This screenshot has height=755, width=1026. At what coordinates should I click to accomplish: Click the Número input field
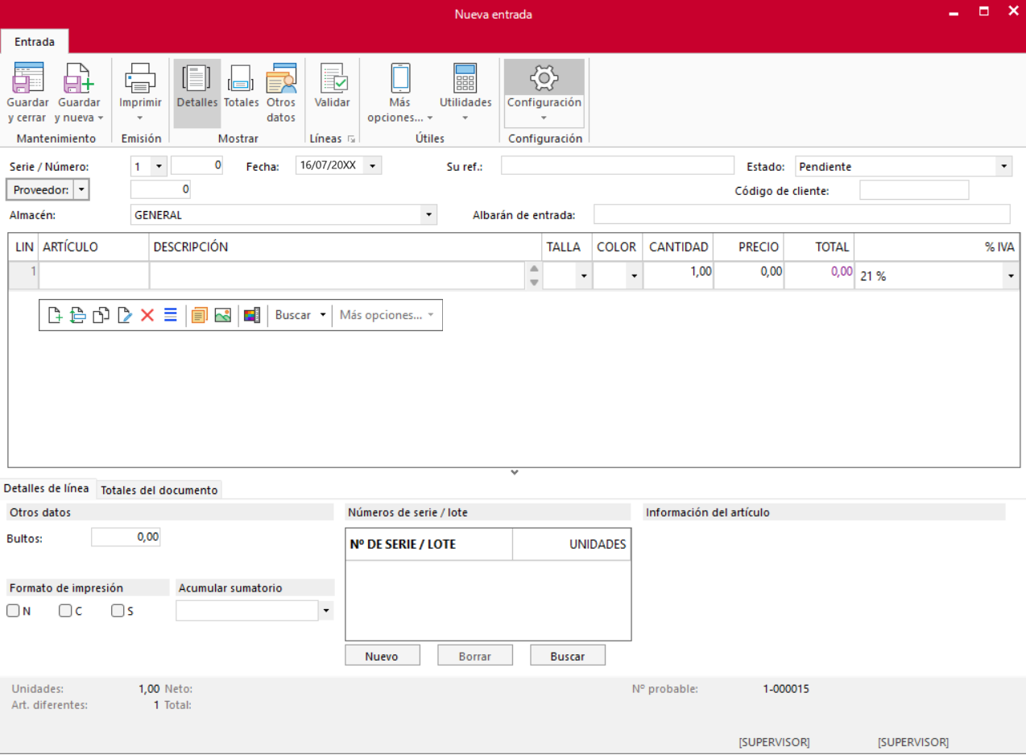click(197, 166)
